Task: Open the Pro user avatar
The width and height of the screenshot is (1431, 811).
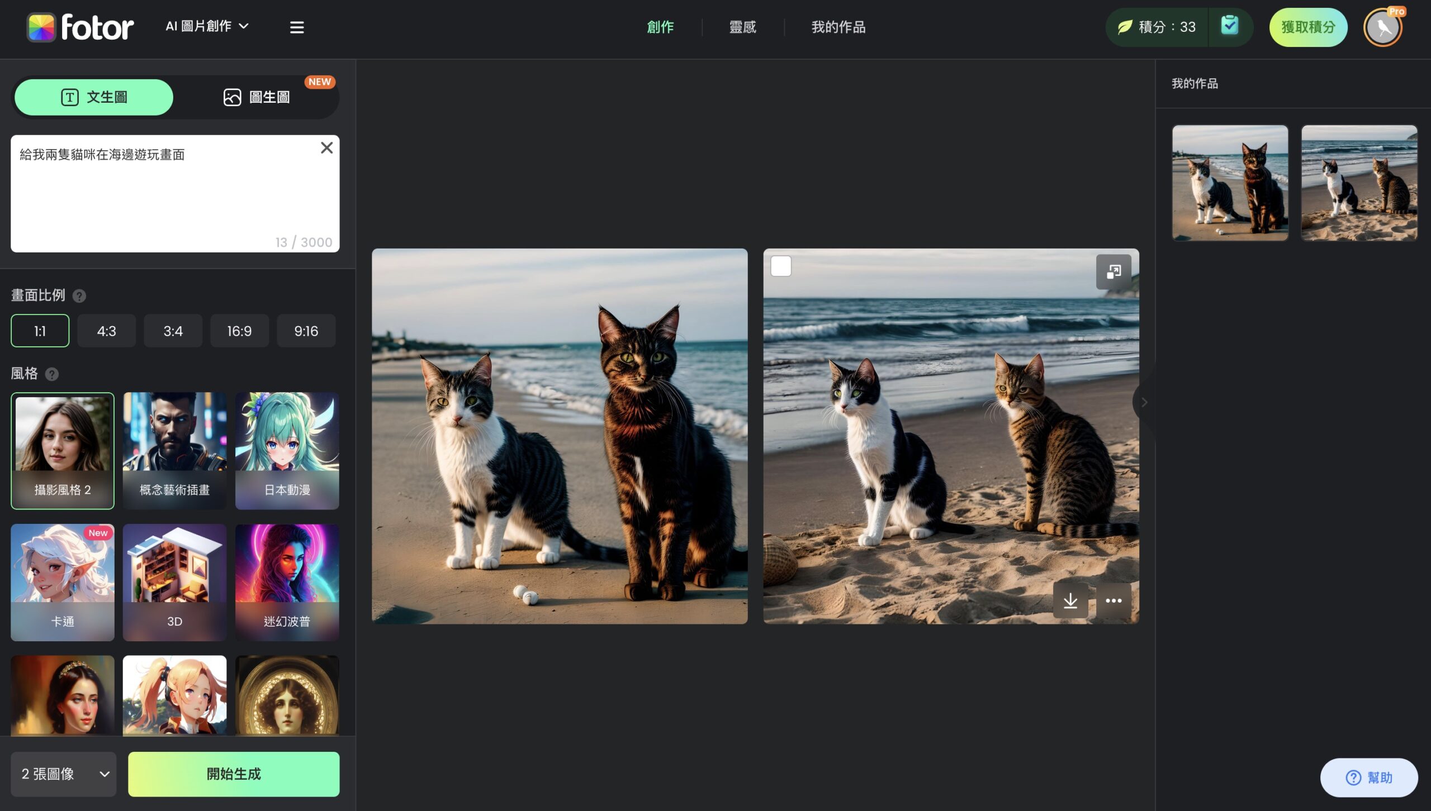Action: pos(1383,27)
